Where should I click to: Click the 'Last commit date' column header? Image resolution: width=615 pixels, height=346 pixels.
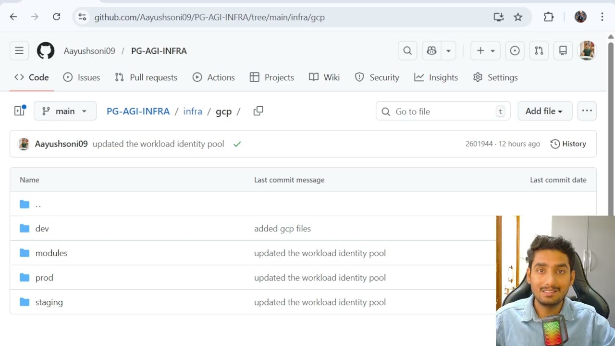(x=558, y=180)
